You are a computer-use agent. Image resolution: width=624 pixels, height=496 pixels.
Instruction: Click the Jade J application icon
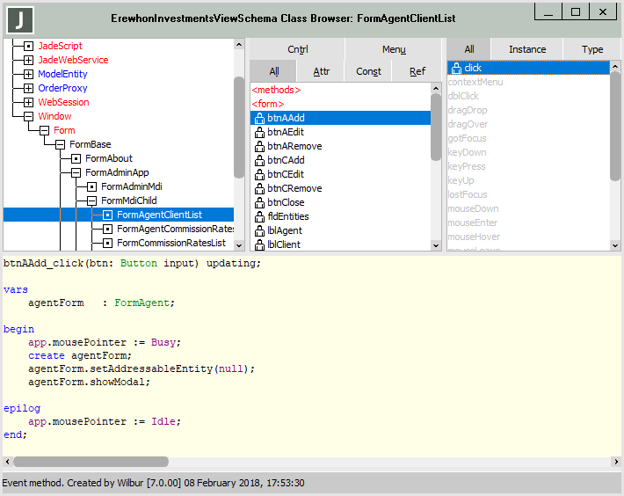point(20,18)
